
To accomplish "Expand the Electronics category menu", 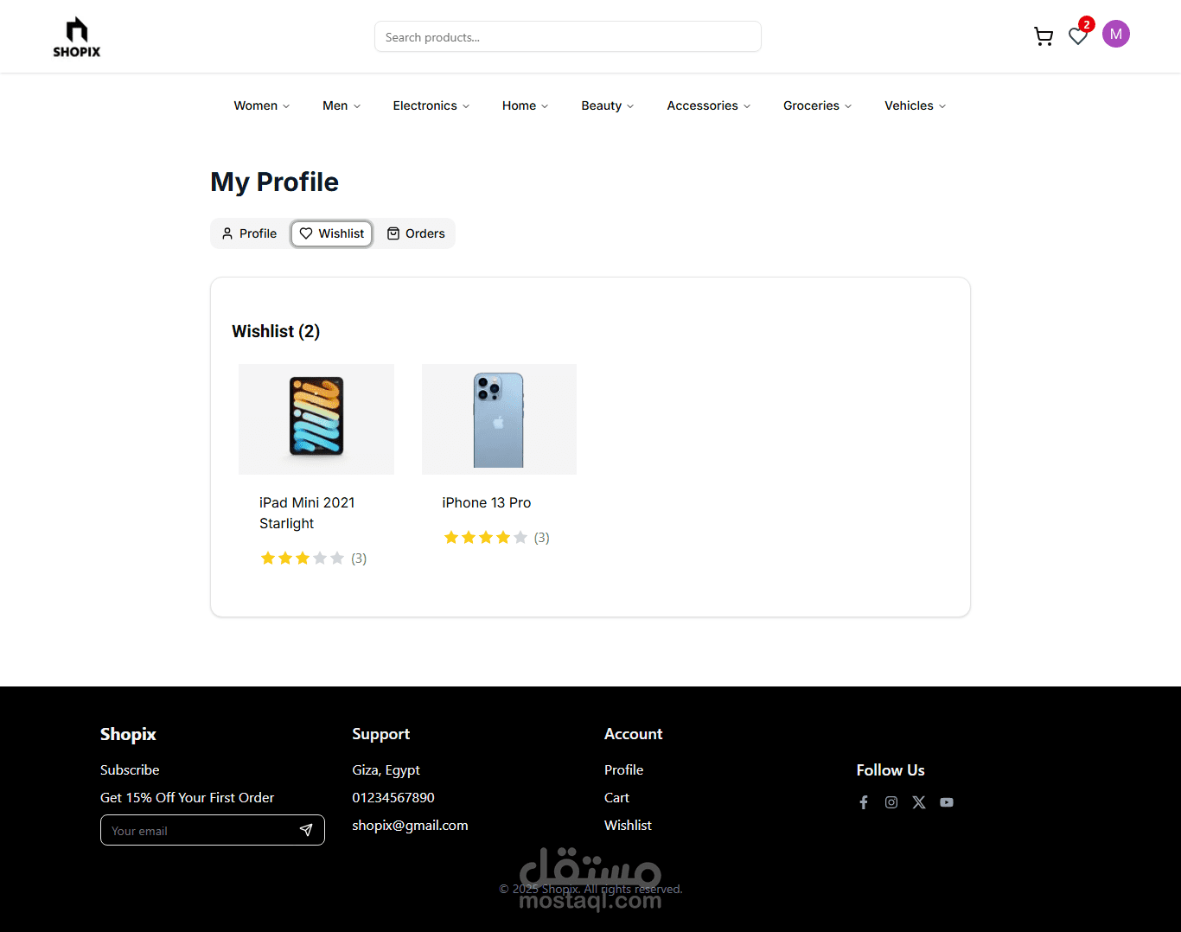I will (x=431, y=105).
